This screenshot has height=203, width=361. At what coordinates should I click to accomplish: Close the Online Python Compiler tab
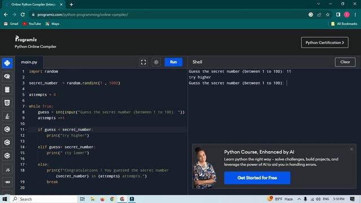[x=61, y=5]
